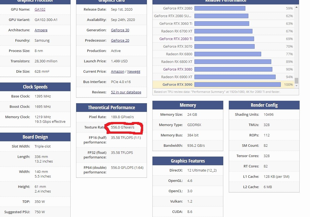This screenshot has height=217, width=310.
Task: Follow the GeForce 20 predecessor link
Action: pyautogui.click(x=120, y=40)
